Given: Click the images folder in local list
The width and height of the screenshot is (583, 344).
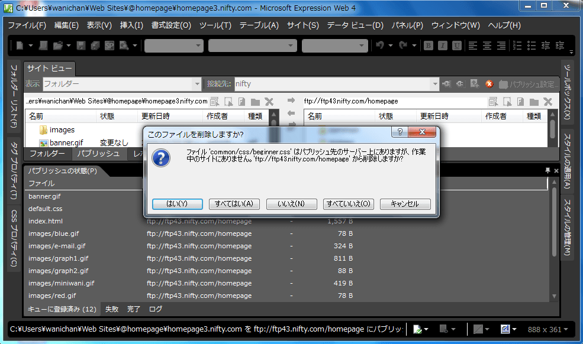Looking at the screenshot, I should pos(56,130).
